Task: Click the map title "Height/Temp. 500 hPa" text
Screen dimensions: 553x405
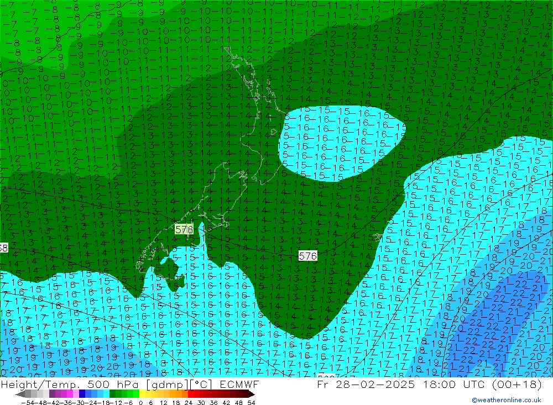Action: pos(70,384)
